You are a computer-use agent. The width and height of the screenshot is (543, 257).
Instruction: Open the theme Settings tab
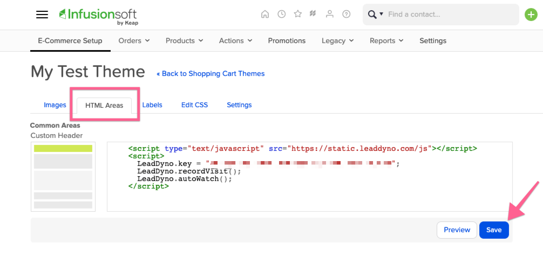pos(239,105)
